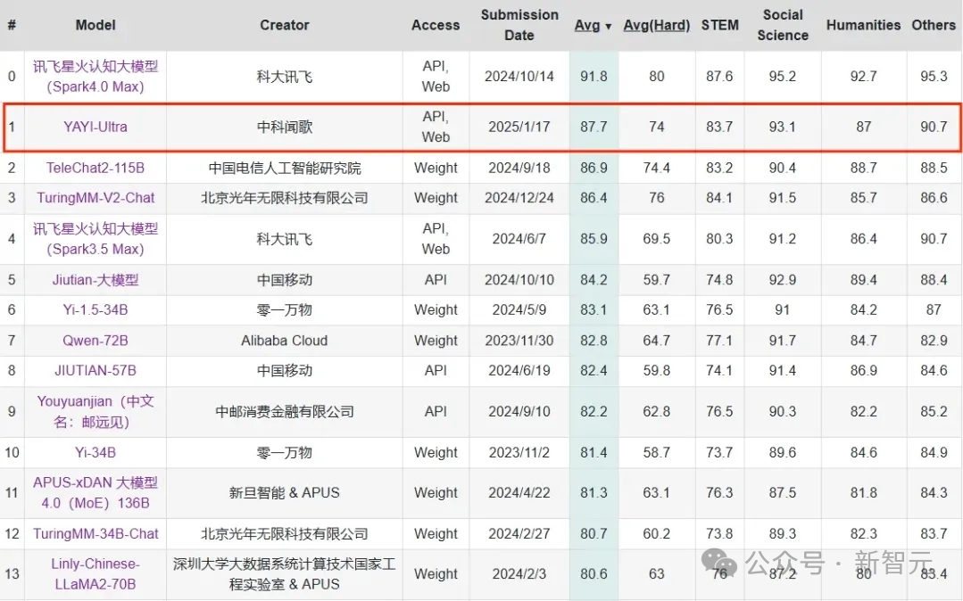Sort by the Avg(Hard) column header

pos(657,25)
